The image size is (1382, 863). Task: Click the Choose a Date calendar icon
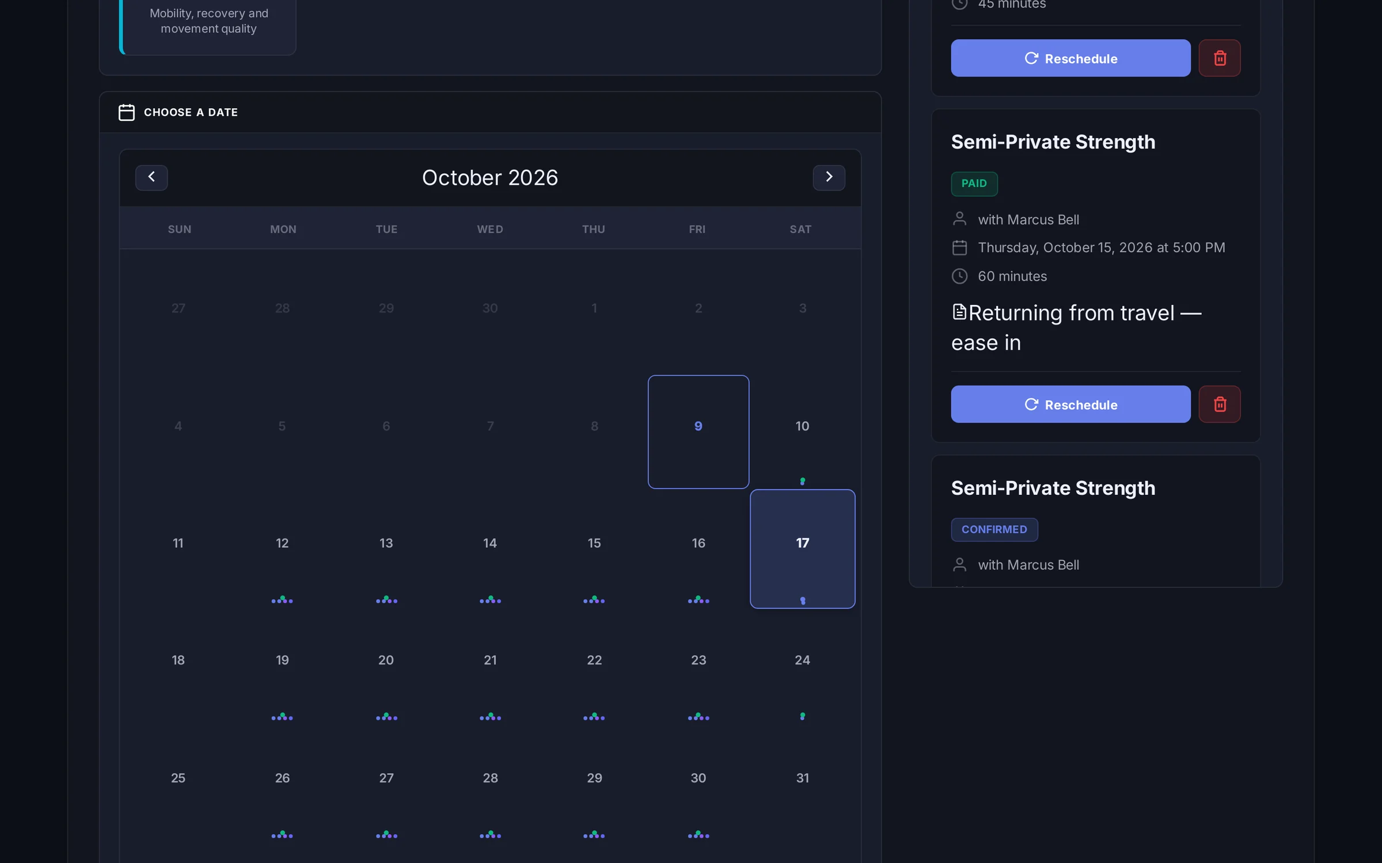[x=126, y=112]
